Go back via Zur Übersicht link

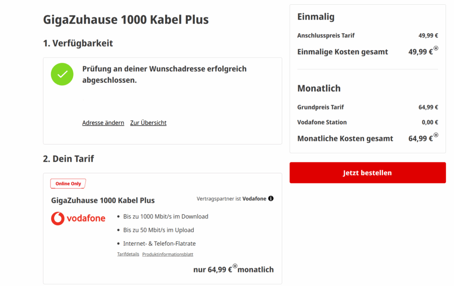[x=148, y=123]
